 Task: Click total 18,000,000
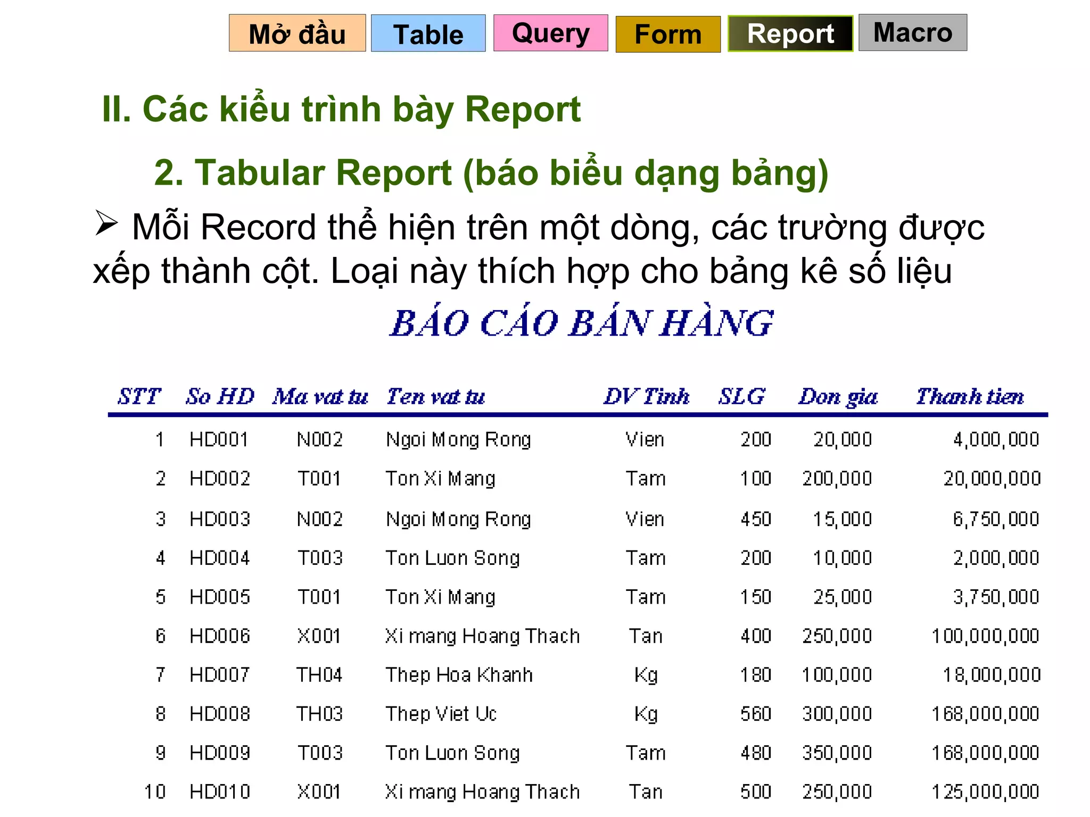click(x=992, y=676)
